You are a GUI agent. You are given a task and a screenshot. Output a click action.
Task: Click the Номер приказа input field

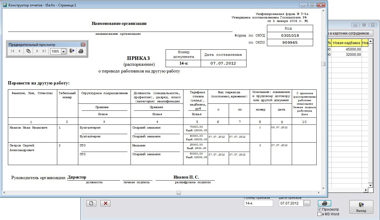(x=258, y=203)
